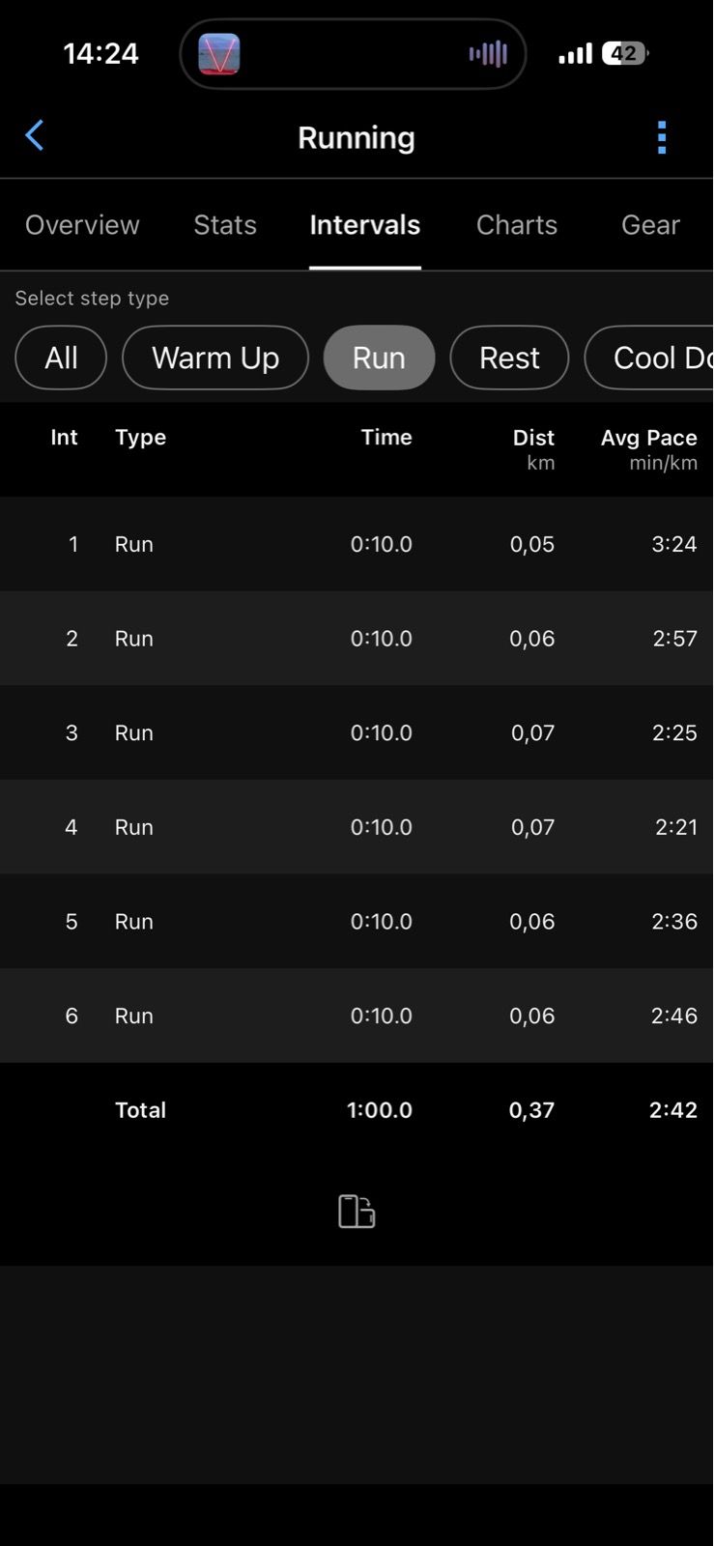Open the Gear tab
This screenshot has height=1546, width=714.
point(650,225)
